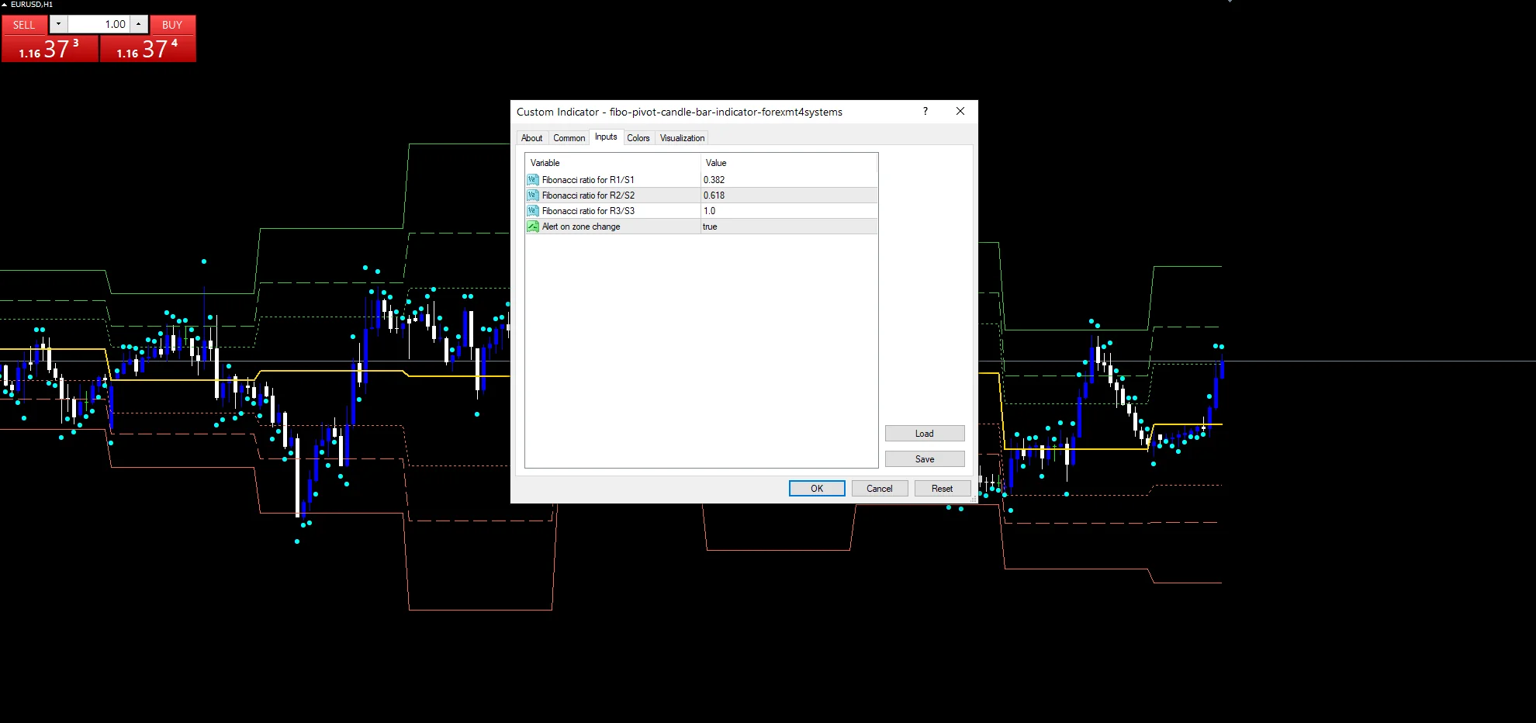The image size is (1536, 723).
Task: Open the Visualization tab
Action: click(x=683, y=138)
